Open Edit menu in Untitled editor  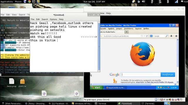point(38,19)
